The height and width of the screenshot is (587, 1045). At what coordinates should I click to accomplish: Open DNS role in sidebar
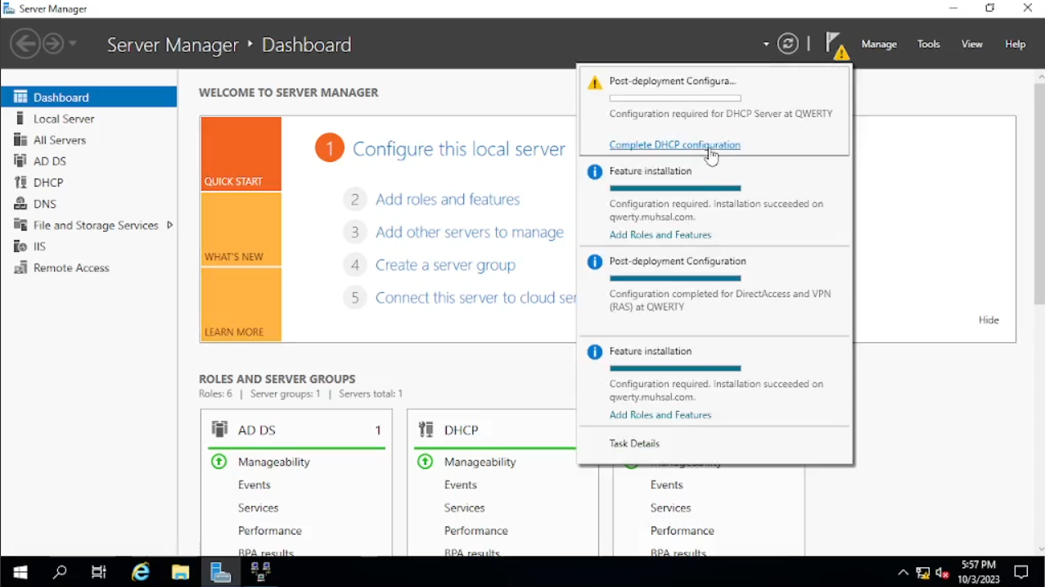click(45, 204)
